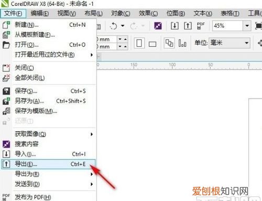The image size is (262, 201).
Task: Expand the 导出为 submenu
Action: [92, 174]
